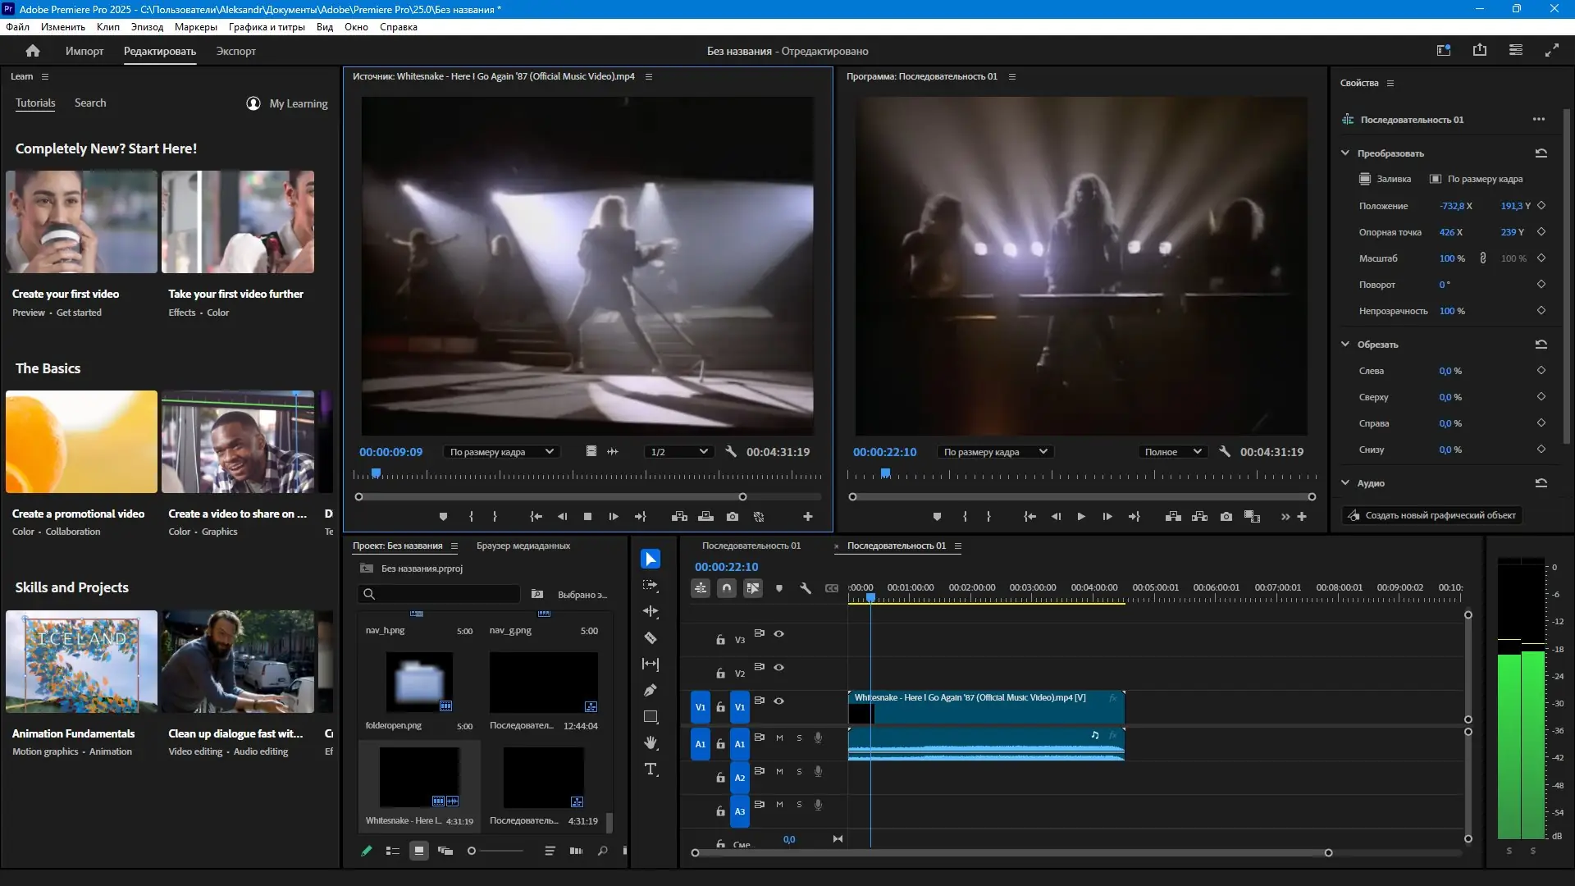1575x886 pixels.
Task: Select the Type tool
Action: pyautogui.click(x=651, y=770)
